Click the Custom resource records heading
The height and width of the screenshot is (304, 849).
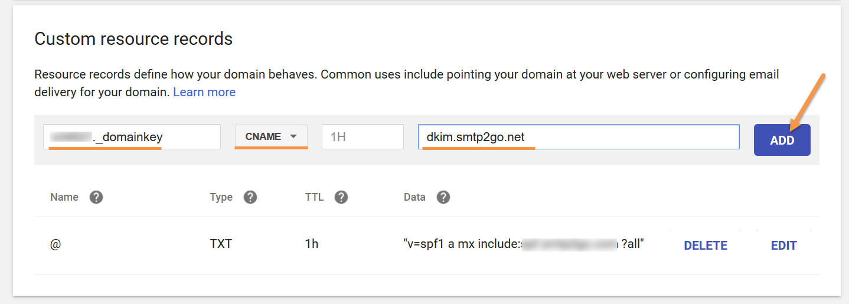click(133, 39)
